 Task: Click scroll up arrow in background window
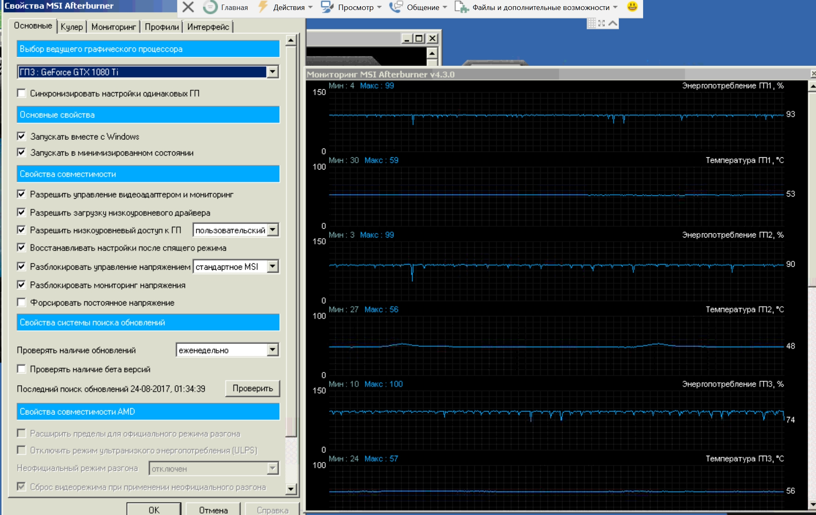[x=432, y=53]
